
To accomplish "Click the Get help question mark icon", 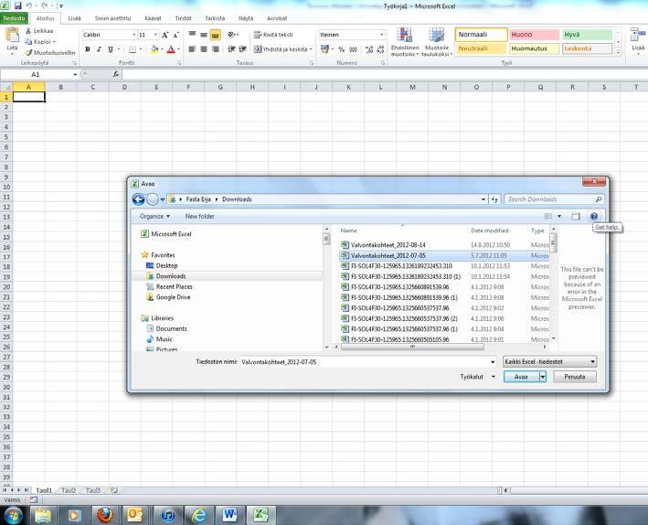I will [x=594, y=217].
